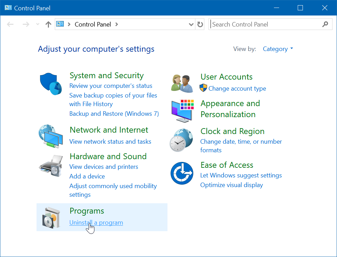Screen dimensions: 337x257
Task: Open View devices and printers
Action: pyautogui.click(x=104, y=166)
